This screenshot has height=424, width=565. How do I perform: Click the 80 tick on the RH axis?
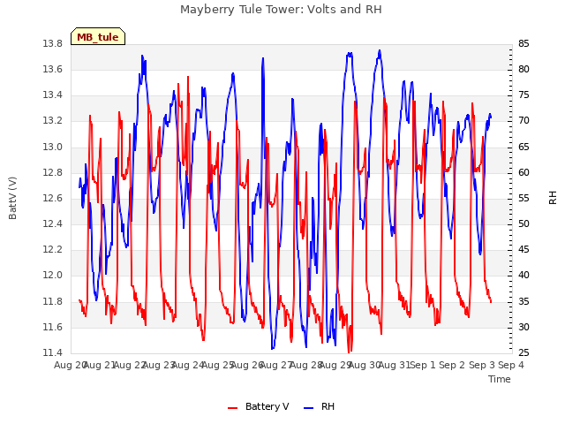(524, 70)
